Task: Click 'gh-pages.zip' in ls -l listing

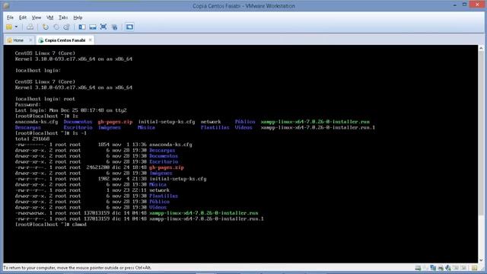Action: [x=167, y=167]
